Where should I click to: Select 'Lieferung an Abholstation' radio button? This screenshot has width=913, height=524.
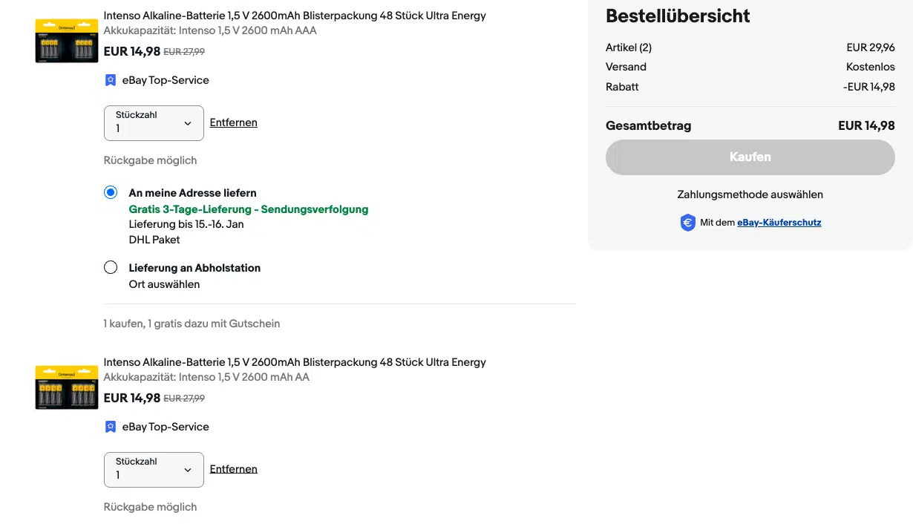pyautogui.click(x=111, y=268)
